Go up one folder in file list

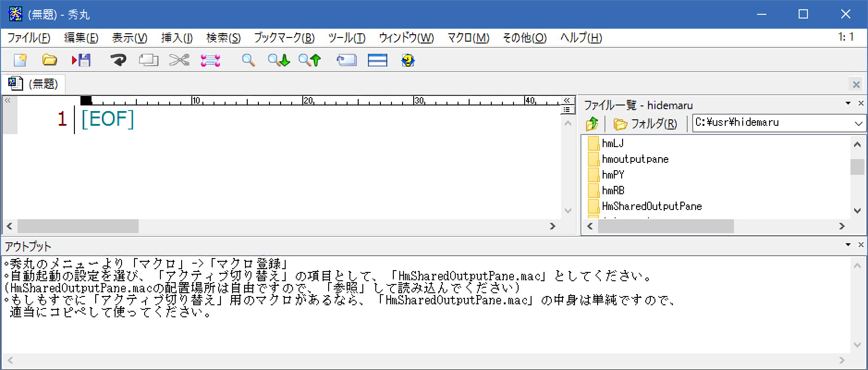coord(592,124)
